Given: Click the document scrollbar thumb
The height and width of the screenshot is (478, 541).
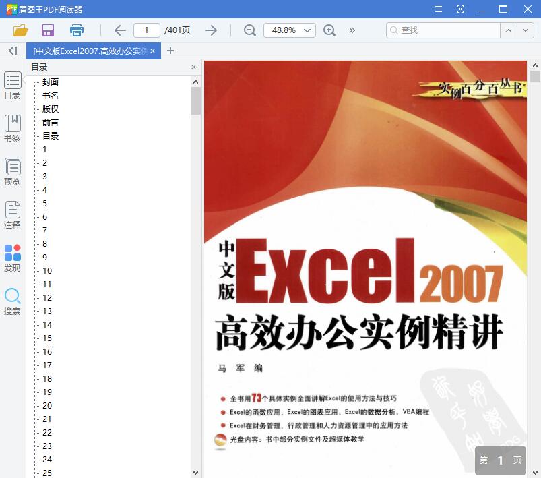Looking at the screenshot, I should coord(535,76).
